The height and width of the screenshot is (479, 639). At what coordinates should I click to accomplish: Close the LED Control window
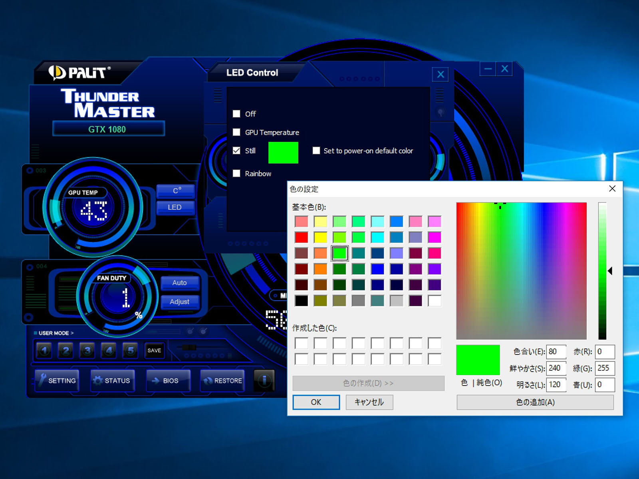click(441, 74)
